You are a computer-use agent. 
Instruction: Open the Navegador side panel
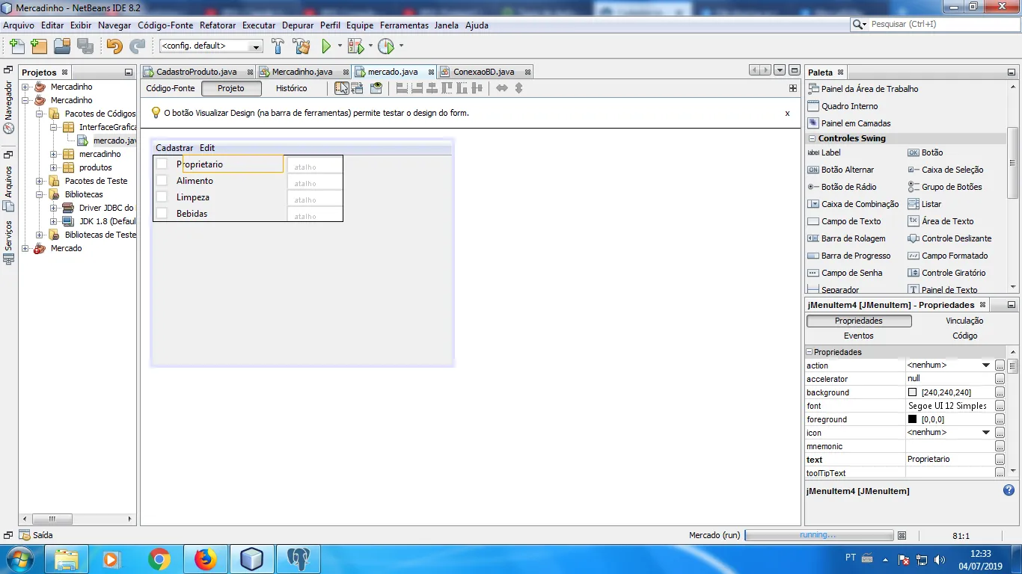[8, 100]
